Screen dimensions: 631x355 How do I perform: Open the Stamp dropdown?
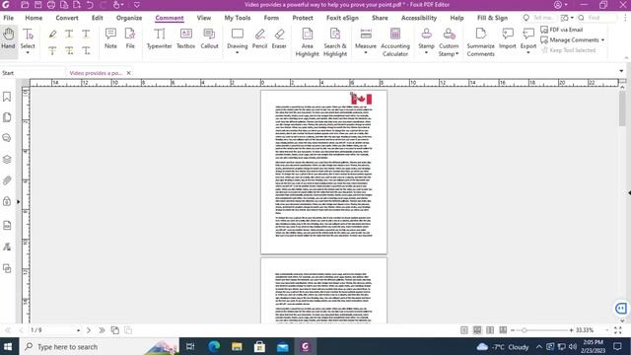tap(426, 52)
